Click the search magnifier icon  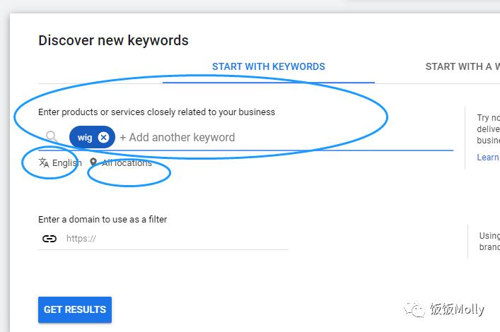pos(52,137)
